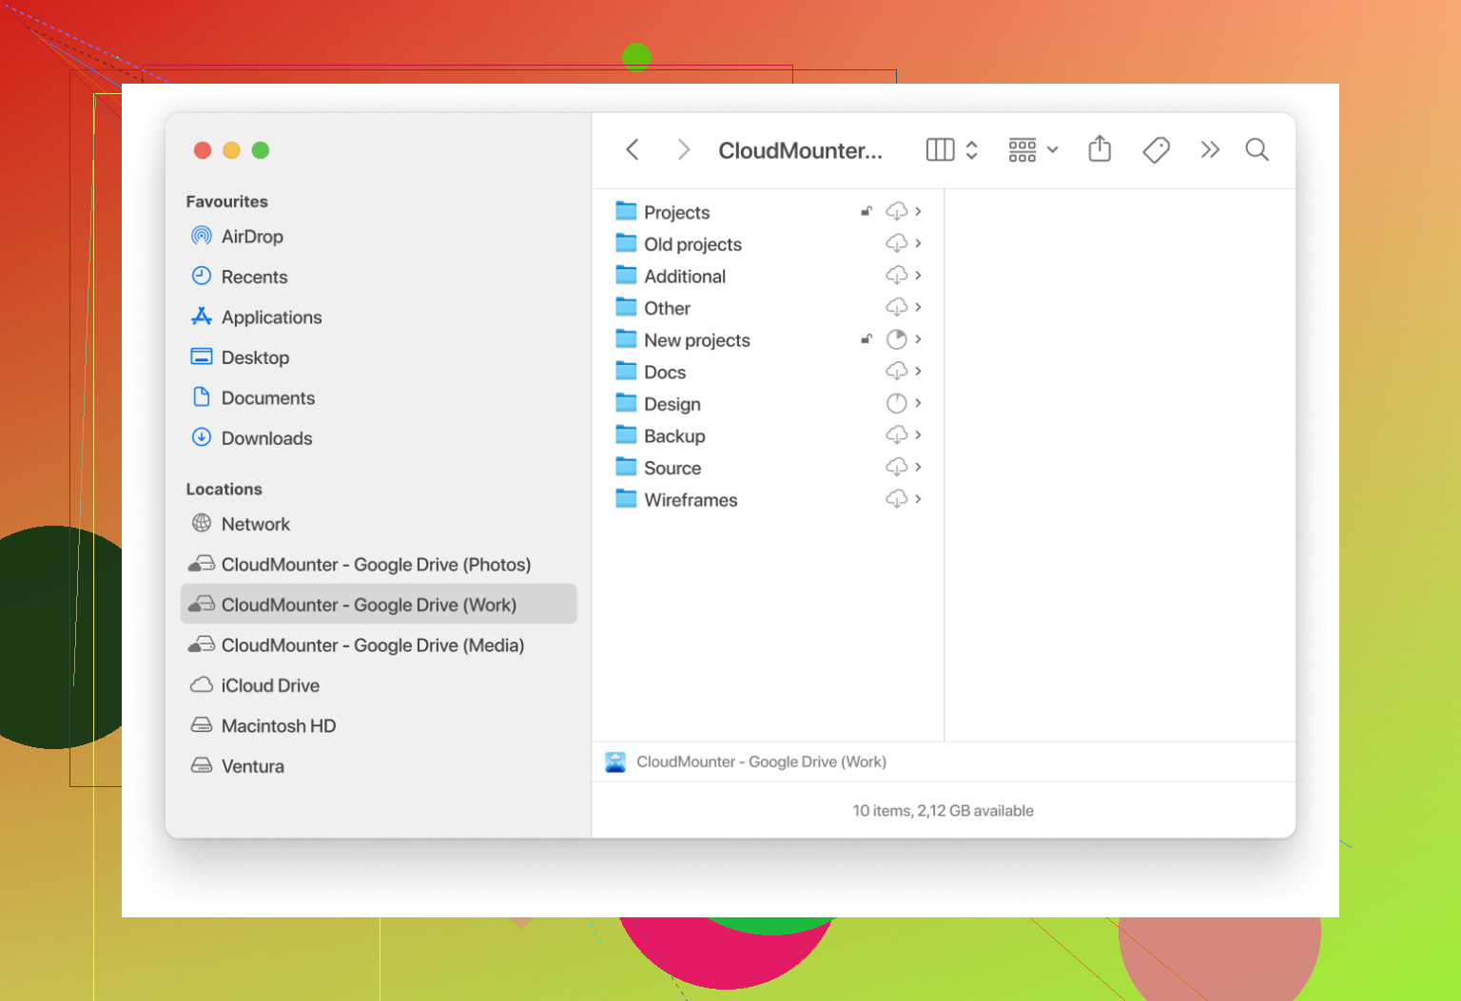Select CloudMounter - Google Drive (Work)

tap(379, 604)
